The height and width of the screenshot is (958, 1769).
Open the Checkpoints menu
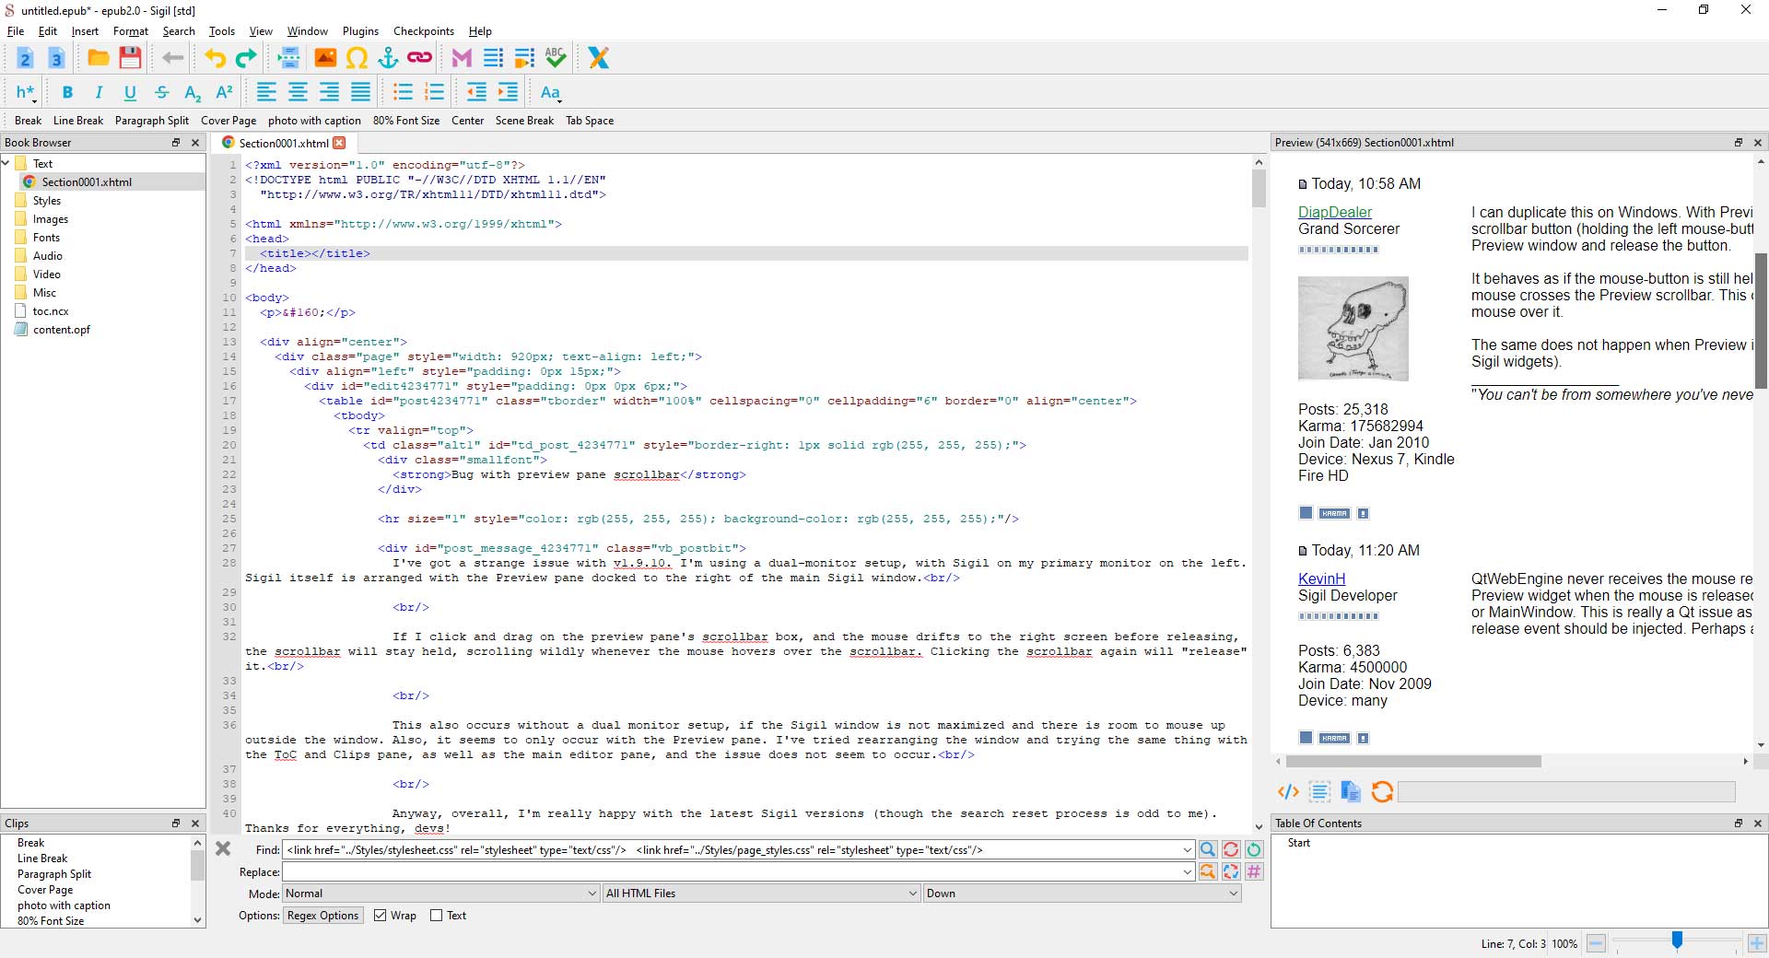423,31
